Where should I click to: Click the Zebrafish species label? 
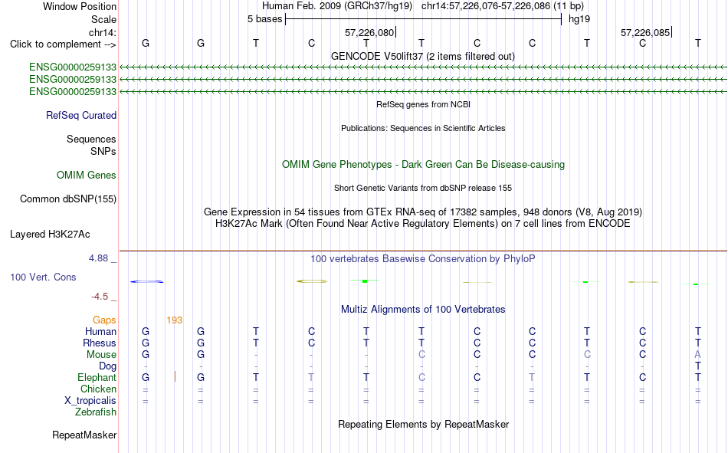96,412
